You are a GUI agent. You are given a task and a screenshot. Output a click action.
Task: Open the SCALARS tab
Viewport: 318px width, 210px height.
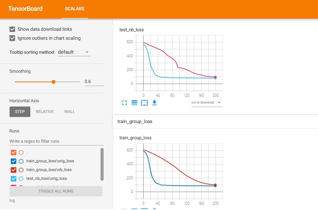74,9
